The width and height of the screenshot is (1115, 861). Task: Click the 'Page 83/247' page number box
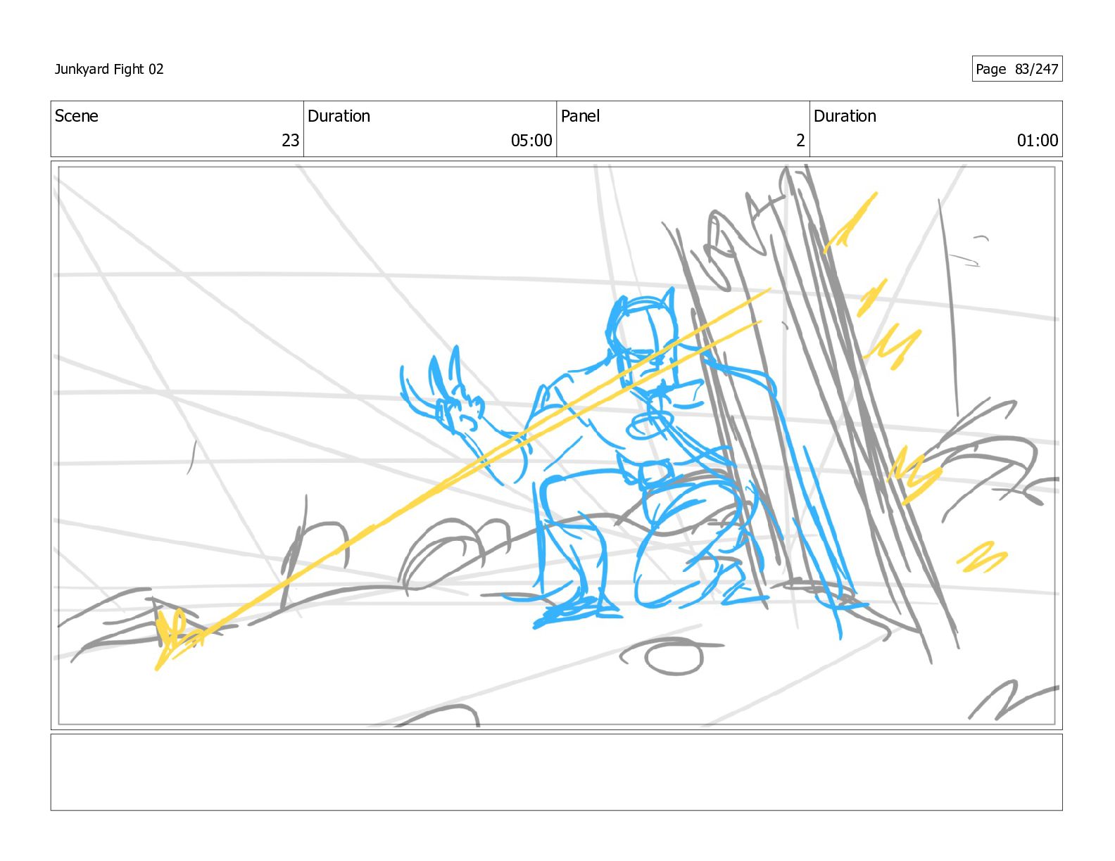(1017, 69)
